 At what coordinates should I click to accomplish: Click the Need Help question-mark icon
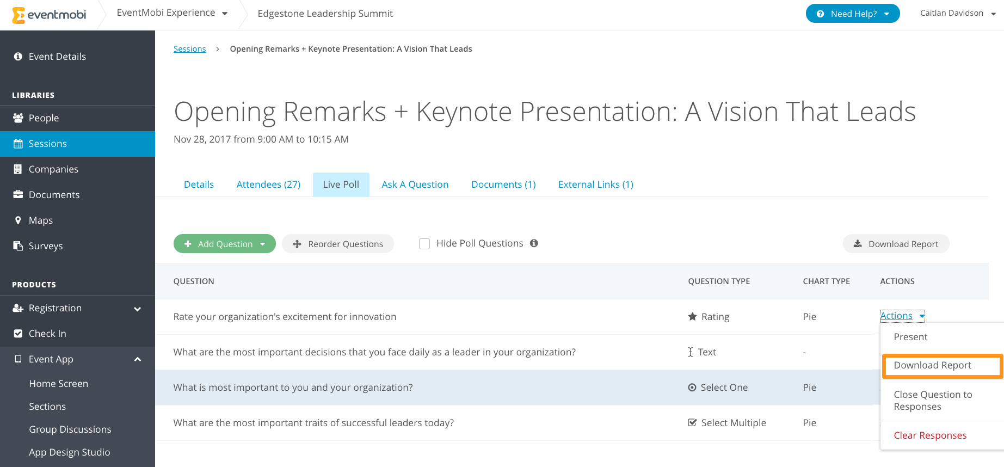[820, 14]
